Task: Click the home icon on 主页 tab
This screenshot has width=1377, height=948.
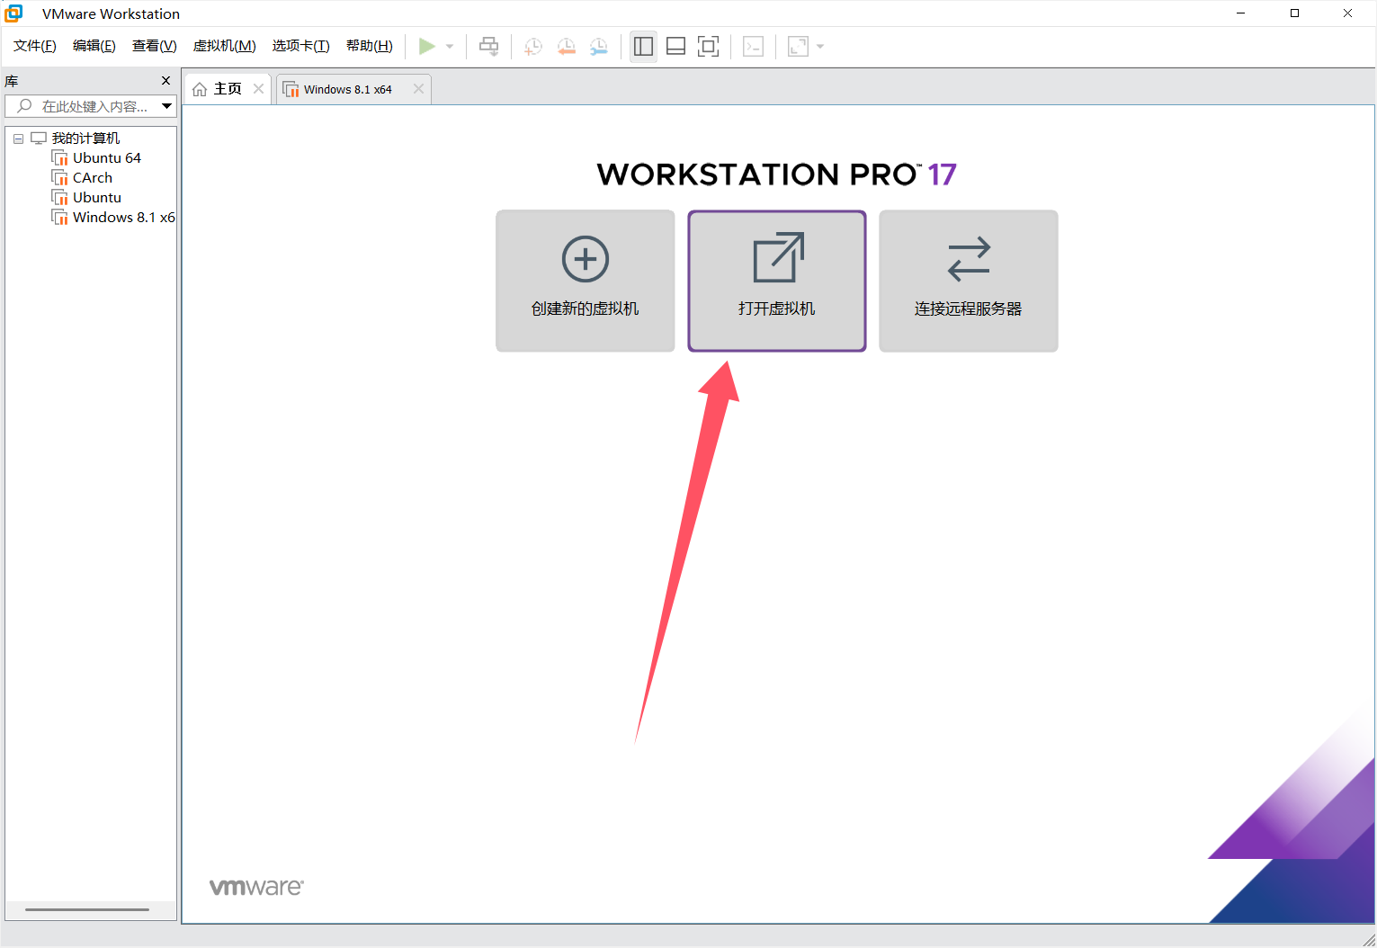Action: tap(200, 89)
